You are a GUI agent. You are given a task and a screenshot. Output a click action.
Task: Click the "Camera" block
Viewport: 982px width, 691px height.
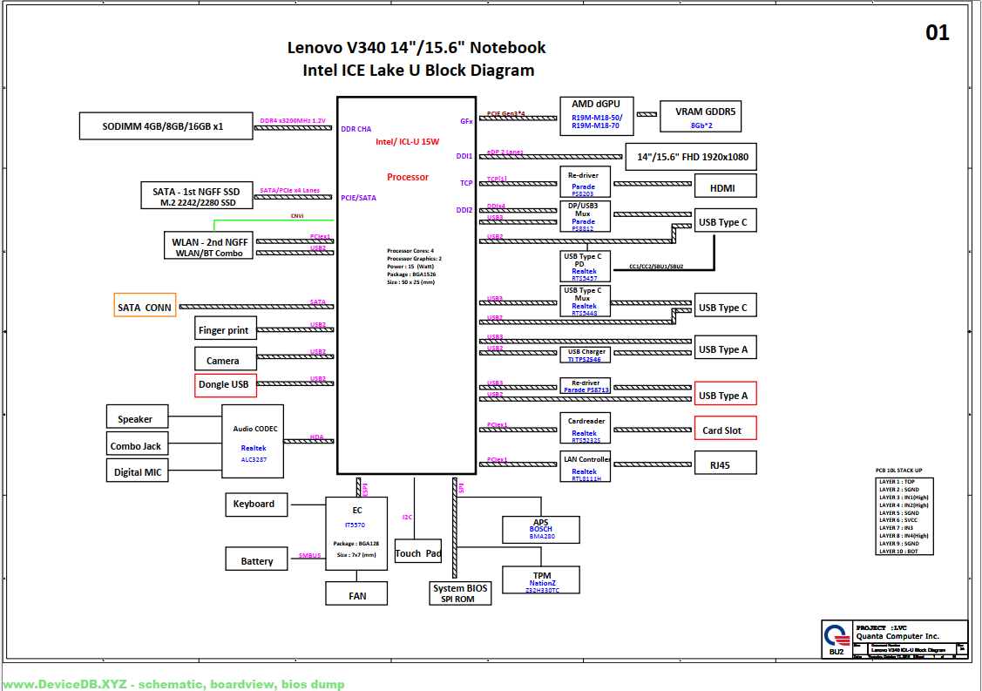226,359
